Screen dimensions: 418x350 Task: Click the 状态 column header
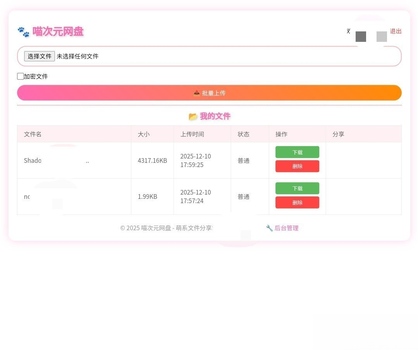coord(243,134)
